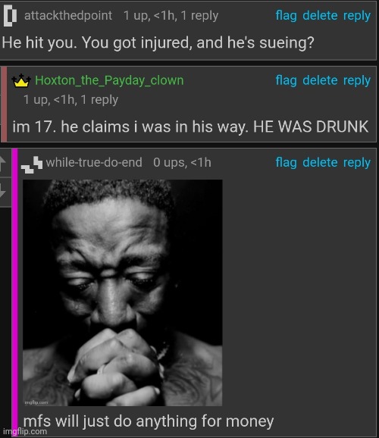Flag the while-true-do-end comment
Image resolution: width=379 pixels, height=438 pixels.
click(286, 163)
